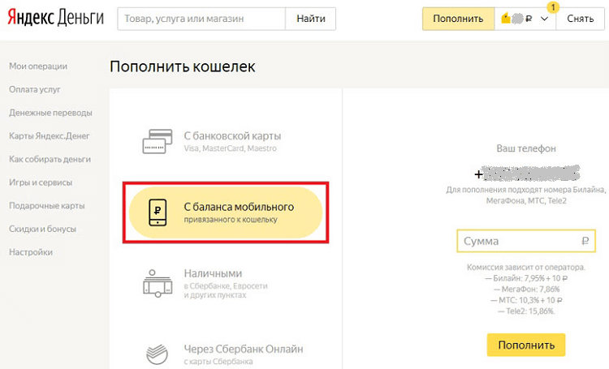The image size is (609, 369).
Task: Click the blurred phone number under Ваш телефон
Action: 528,174
